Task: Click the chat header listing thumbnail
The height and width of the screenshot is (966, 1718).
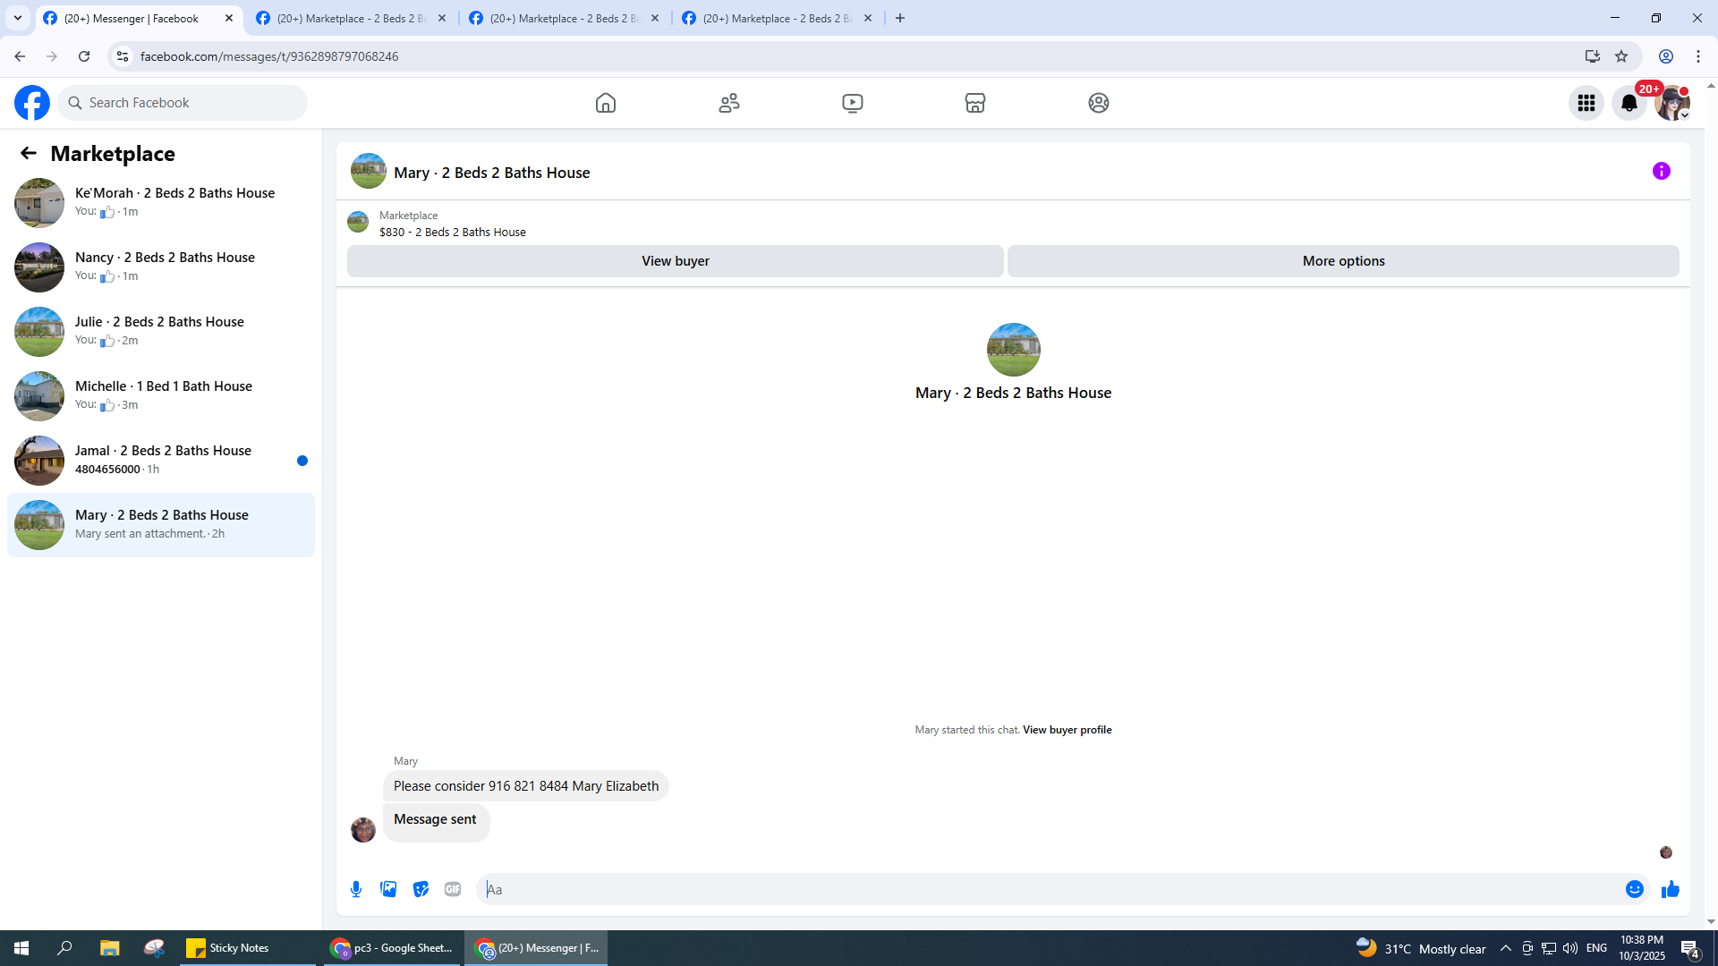Action: (x=369, y=171)
